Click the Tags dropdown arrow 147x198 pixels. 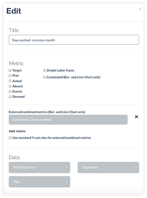67,182
